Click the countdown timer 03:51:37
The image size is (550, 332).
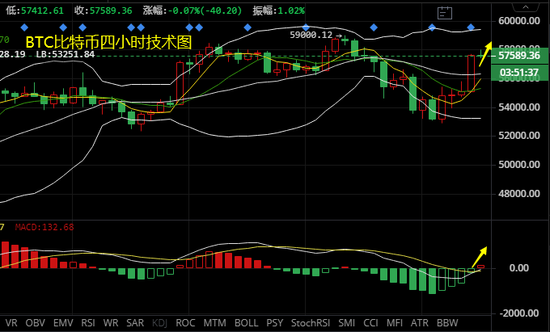[519, 73]
